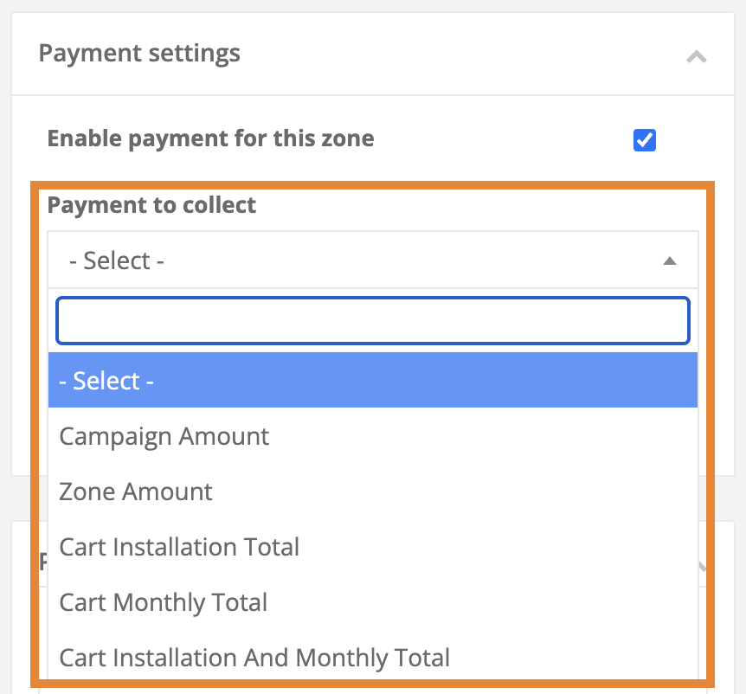Screen dimensions: 746x694
Task: Pick the Zone Amount option
Action: pos(136,492)
